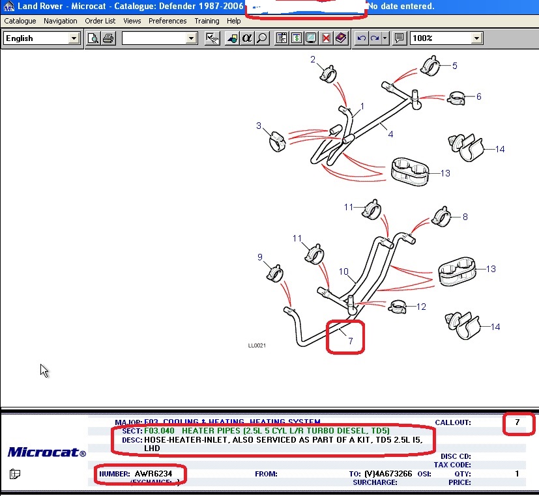Click the alpha symbol toolbar icon
Screen dimensions: 539x496
pos(247,38)
